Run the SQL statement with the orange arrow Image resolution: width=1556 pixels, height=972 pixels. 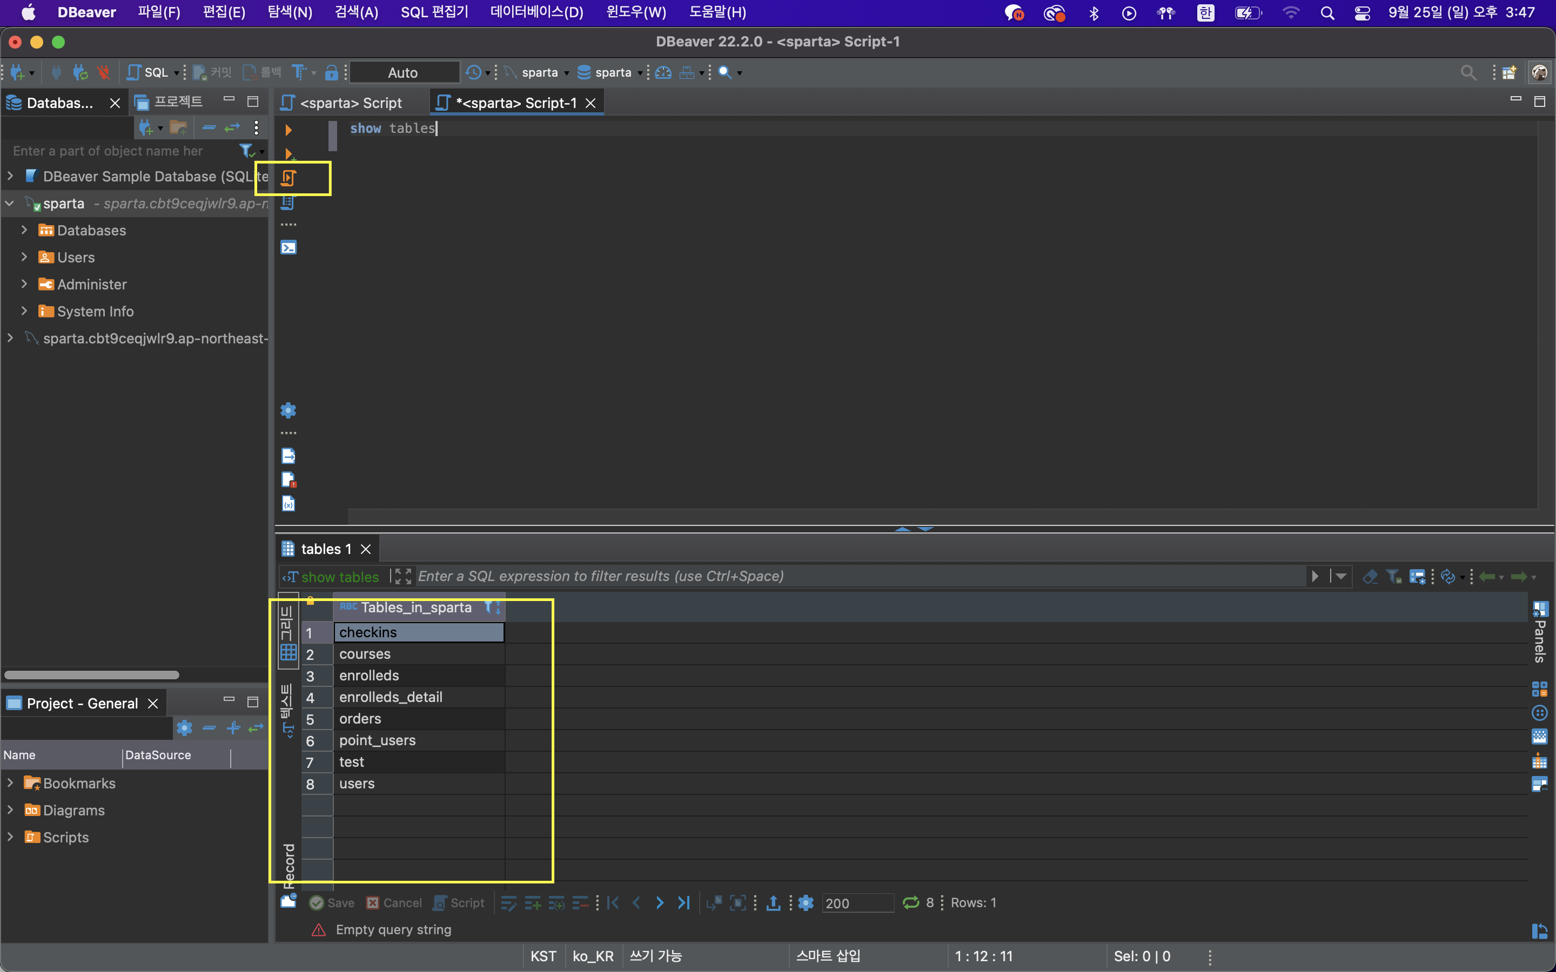[x=289, y=130]
